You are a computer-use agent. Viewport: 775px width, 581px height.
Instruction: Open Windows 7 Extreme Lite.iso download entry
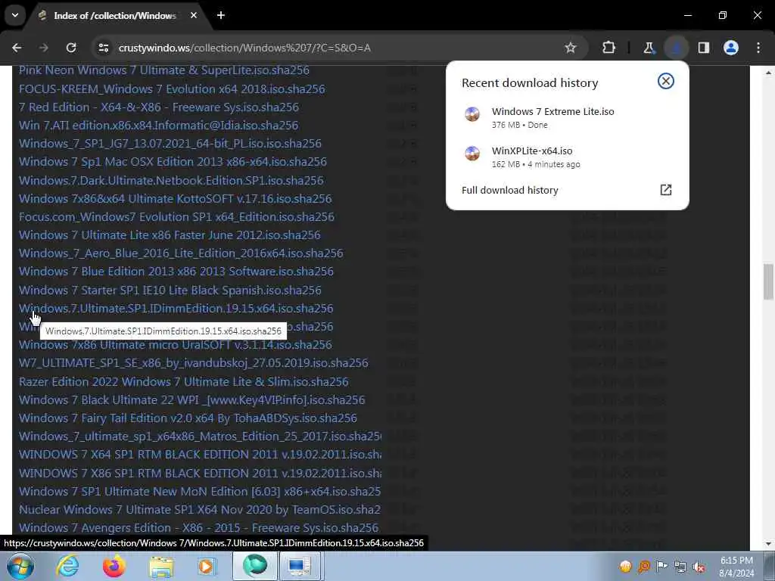pyautogui.click(x=567, y=117)
